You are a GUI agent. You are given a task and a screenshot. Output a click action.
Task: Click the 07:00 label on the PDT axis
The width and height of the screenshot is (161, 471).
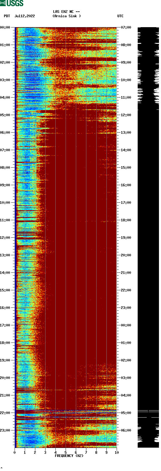pos(5,150)
